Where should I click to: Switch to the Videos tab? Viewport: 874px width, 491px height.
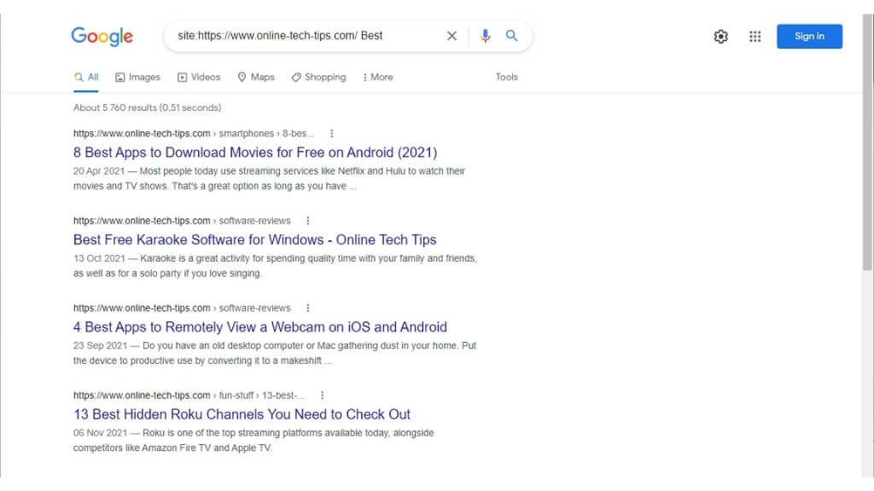(x=199, y=77)
